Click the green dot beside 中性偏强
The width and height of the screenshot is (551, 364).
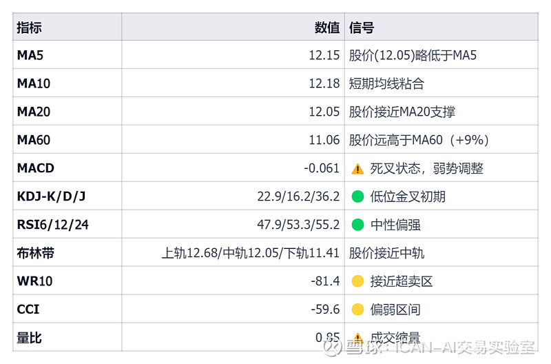tap(357, 225)
